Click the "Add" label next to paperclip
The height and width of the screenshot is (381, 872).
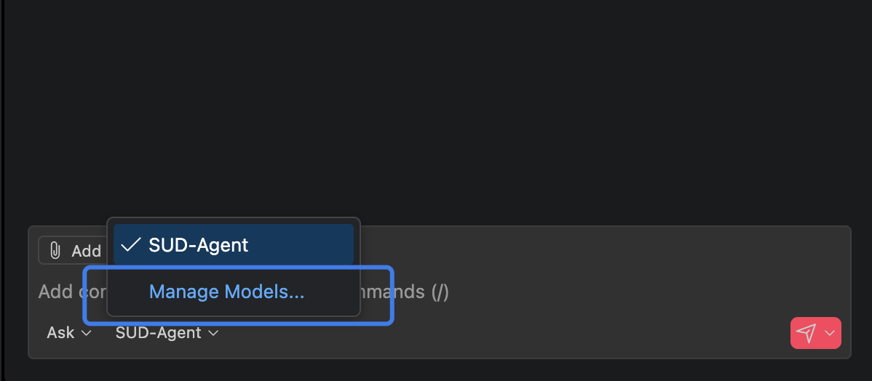[86, 251]
